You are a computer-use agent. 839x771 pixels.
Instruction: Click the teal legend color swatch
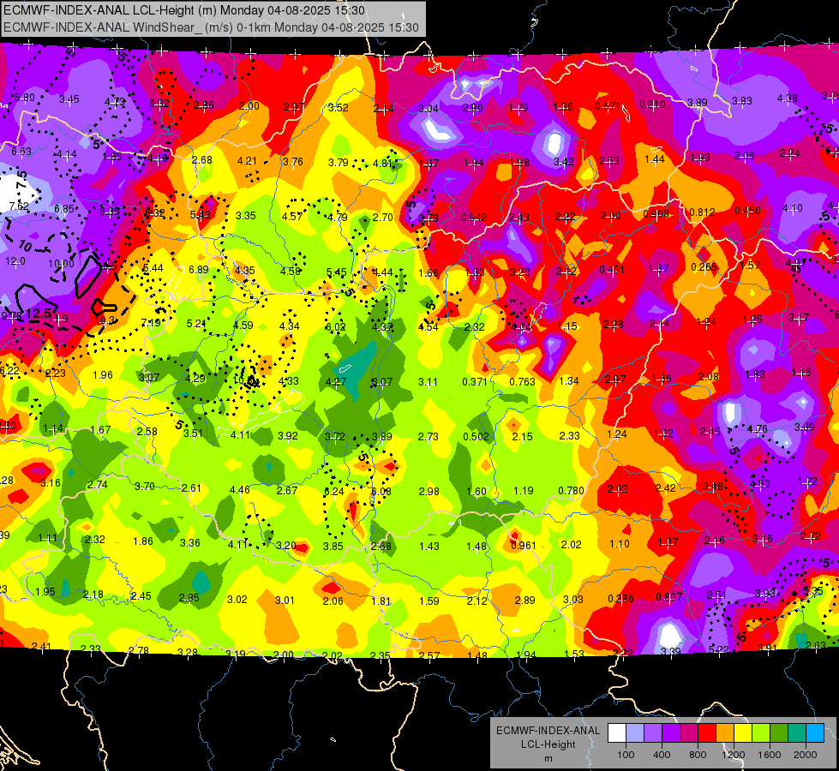point(797,733)
